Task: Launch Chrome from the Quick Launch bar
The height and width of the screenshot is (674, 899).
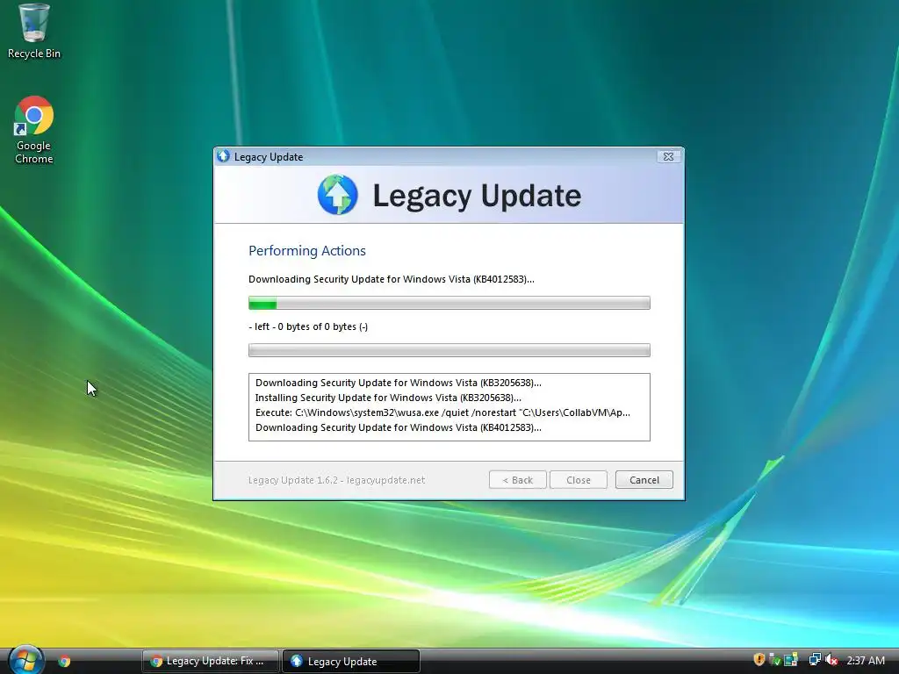Action: click(x=64, y=661)
